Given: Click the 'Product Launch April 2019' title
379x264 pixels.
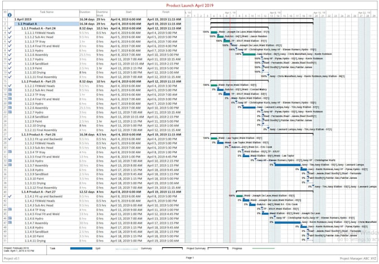Looking at the screenshot, I should 189,4.
